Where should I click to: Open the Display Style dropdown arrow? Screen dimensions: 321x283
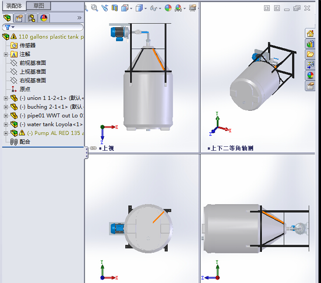pyautogui.click(x=145, y=9)
